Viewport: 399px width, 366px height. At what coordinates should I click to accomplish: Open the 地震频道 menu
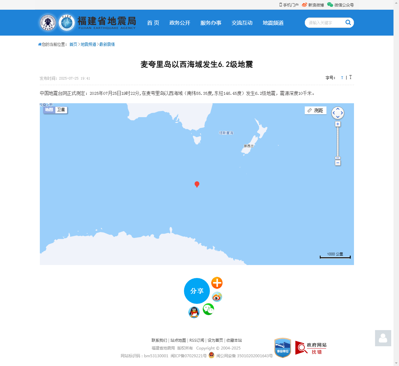tap(273, 23)
